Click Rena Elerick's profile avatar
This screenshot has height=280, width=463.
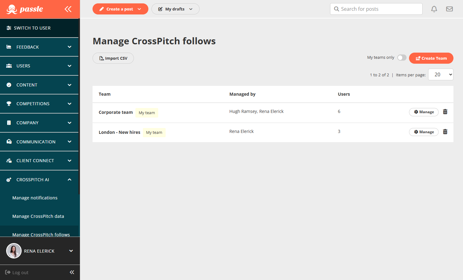click(14, 251)
